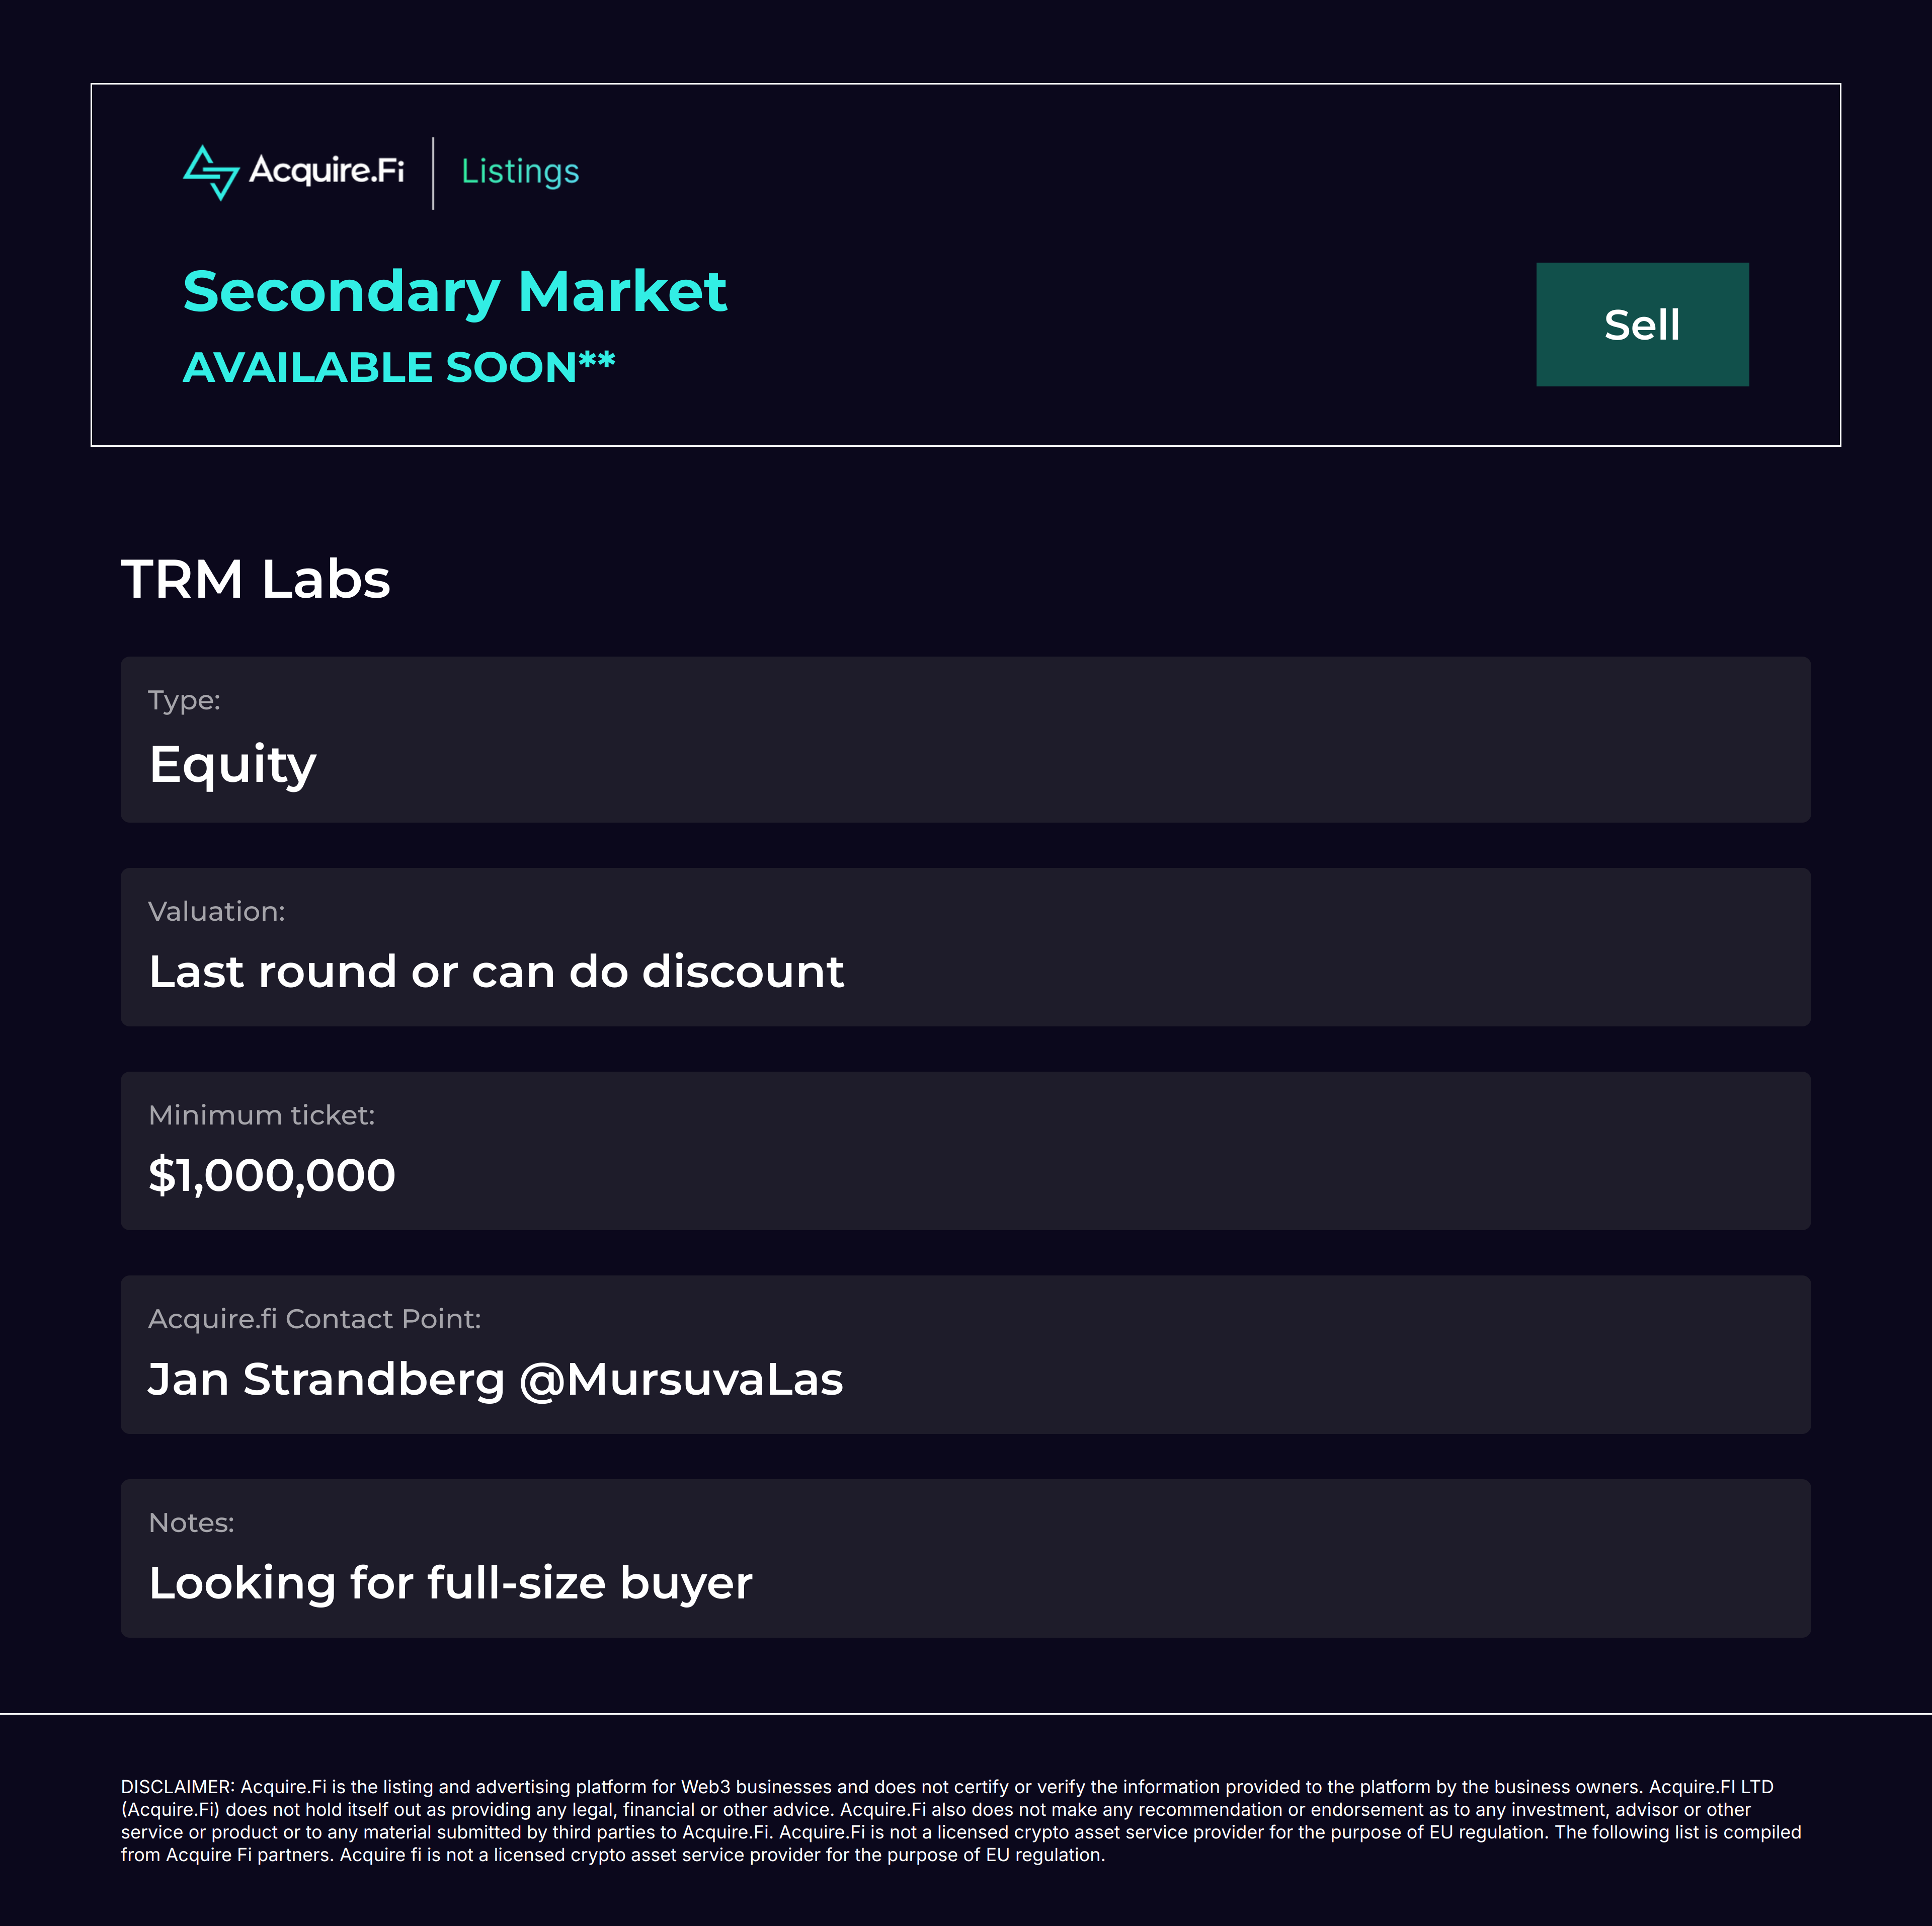Viewport: 1932px width, 1926px height.
Task: Click the Minimum ticket label
Action: 261,1115
